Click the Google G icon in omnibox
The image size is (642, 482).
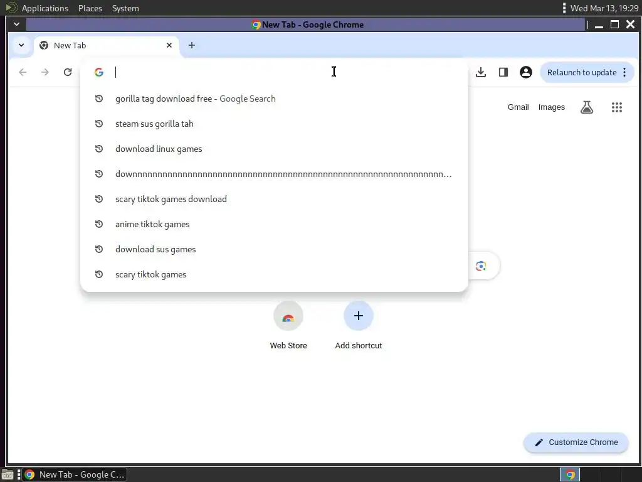98,72
